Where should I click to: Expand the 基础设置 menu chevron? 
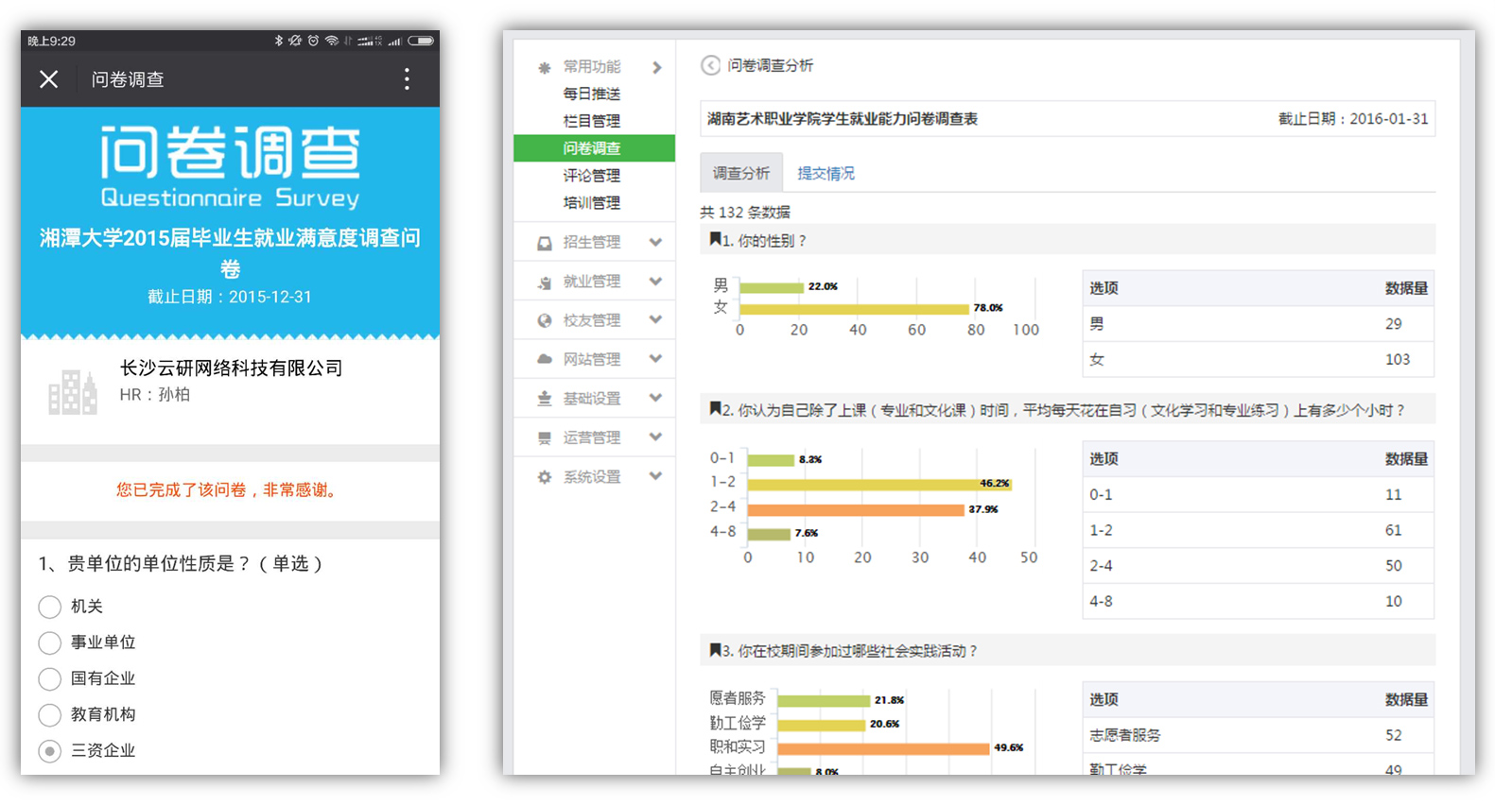pyautogui.click(x=655, y=398)
